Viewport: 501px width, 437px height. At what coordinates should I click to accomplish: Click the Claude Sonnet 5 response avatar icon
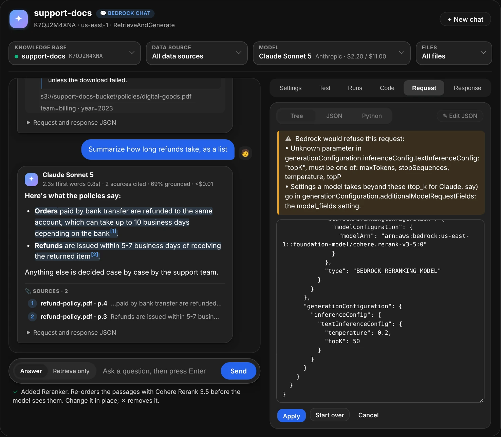click(31, 179)
